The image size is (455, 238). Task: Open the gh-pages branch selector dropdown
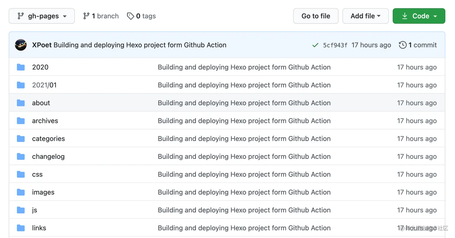pyautogui.click(x=42, y=16)
